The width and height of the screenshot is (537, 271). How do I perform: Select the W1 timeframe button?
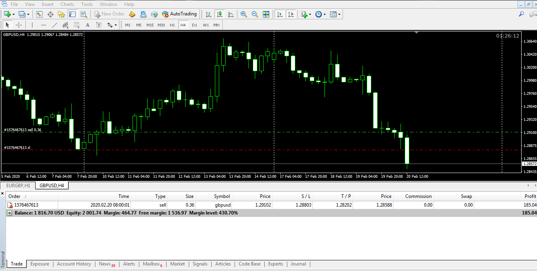[206, 25]
